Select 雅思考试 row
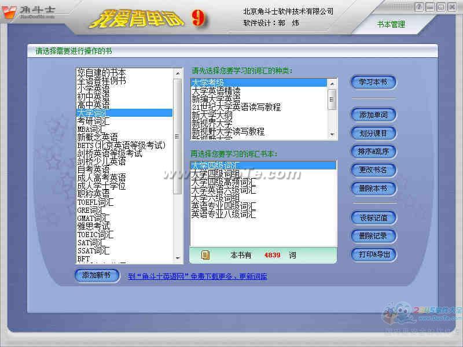 click(124, 226)
